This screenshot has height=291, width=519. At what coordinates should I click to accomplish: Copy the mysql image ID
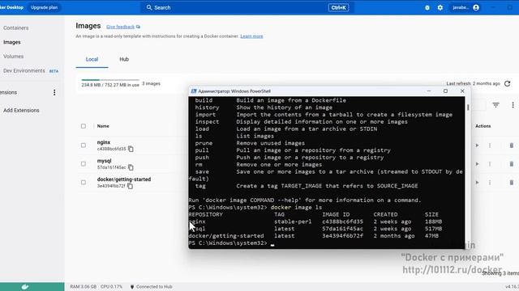(x=131, y=167)
